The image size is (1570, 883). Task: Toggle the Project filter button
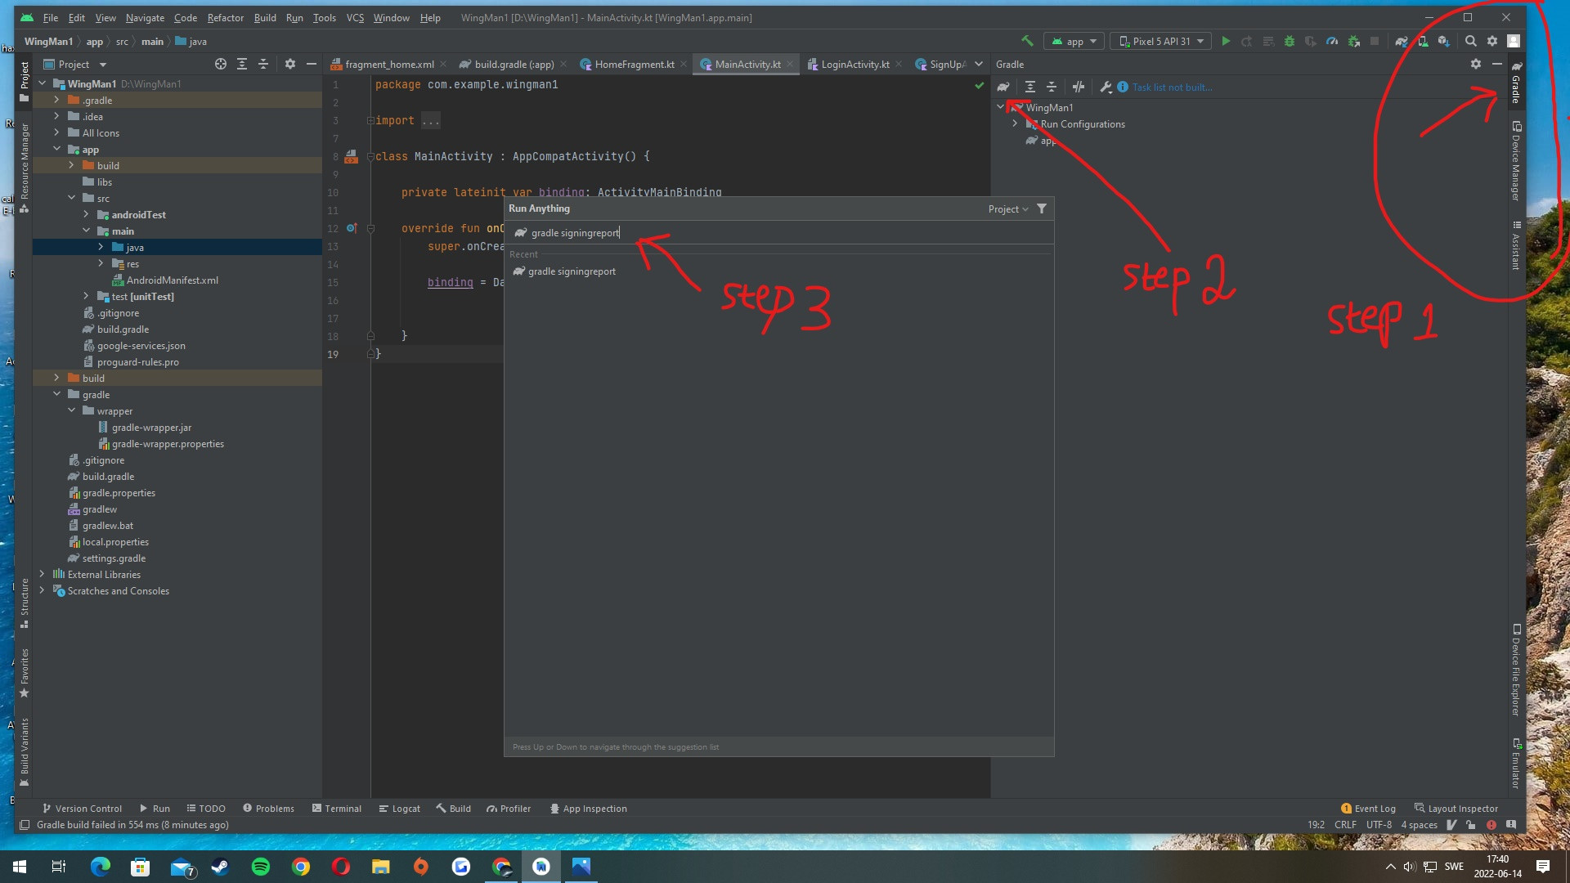point(1042,208)
